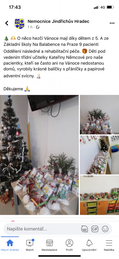The image size is (119, 259).
Task: Open the large Christmas tree photo
Action: tap(39, 155)
